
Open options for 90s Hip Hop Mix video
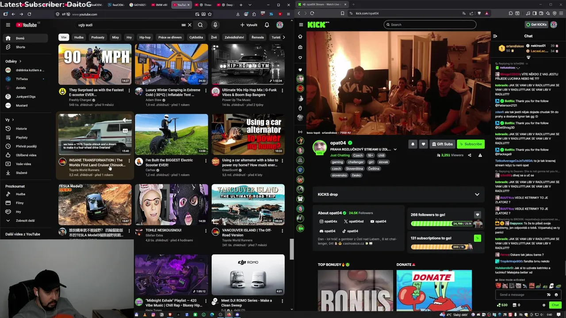coord(282,90)
